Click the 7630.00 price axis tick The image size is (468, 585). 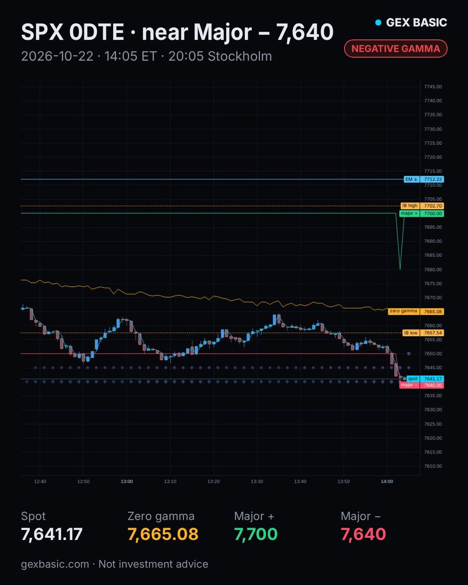pos(433,410)
